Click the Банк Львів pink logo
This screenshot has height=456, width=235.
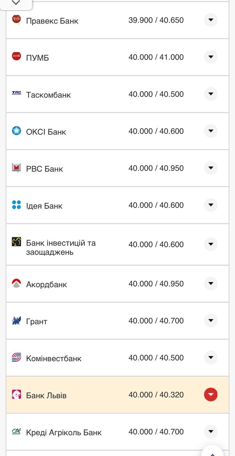pyautogui.click(x=16, y=394)
